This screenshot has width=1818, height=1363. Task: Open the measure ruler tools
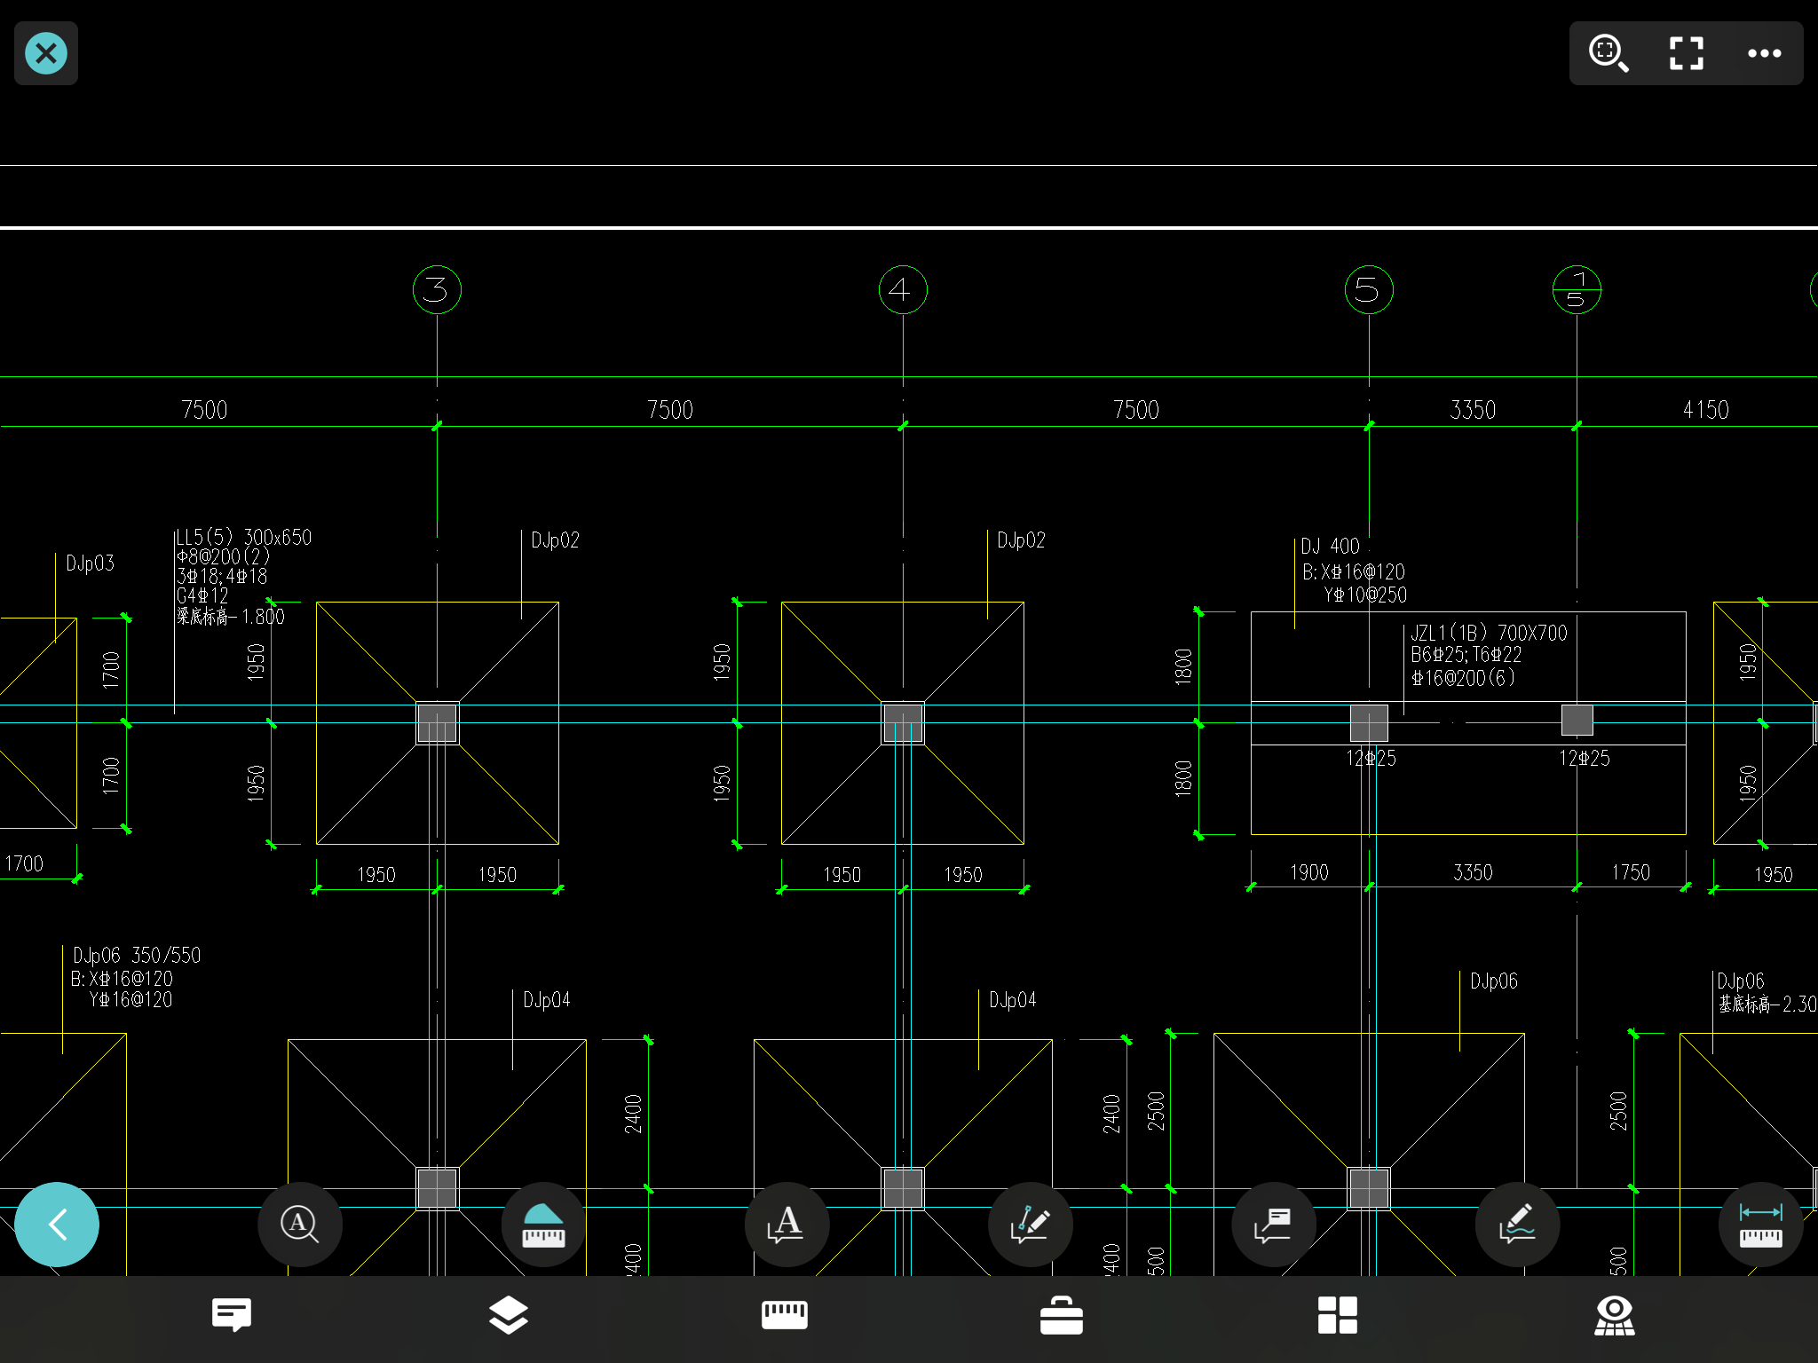click(785, 1315)
